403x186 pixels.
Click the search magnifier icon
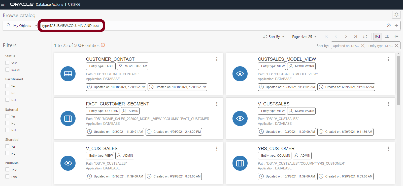pyautogui.click(x=9, y=25)
